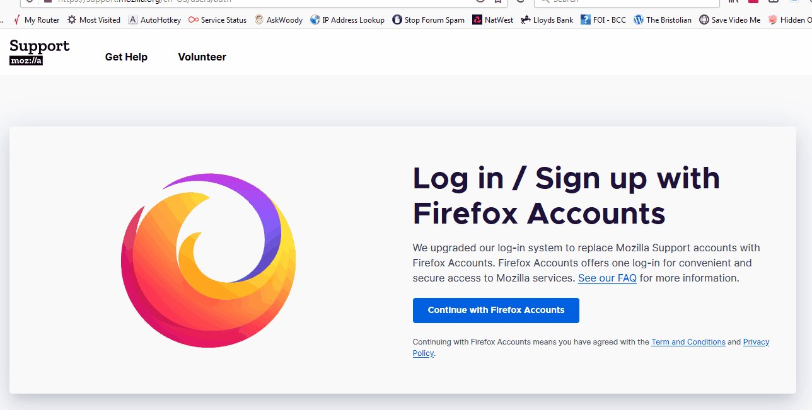The width and height of the screenshot is (812, 410).
Task: Click the NatWest bookmark
Action: click(x=493, y=20)
